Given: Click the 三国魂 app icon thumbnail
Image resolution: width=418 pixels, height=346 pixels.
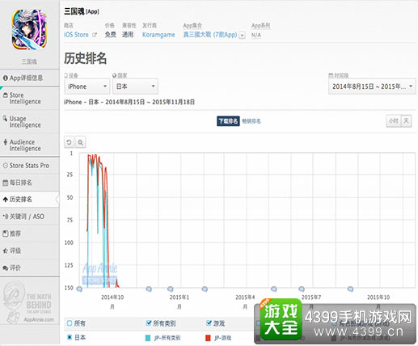Looking at the screenshot, I should [29, 29].
